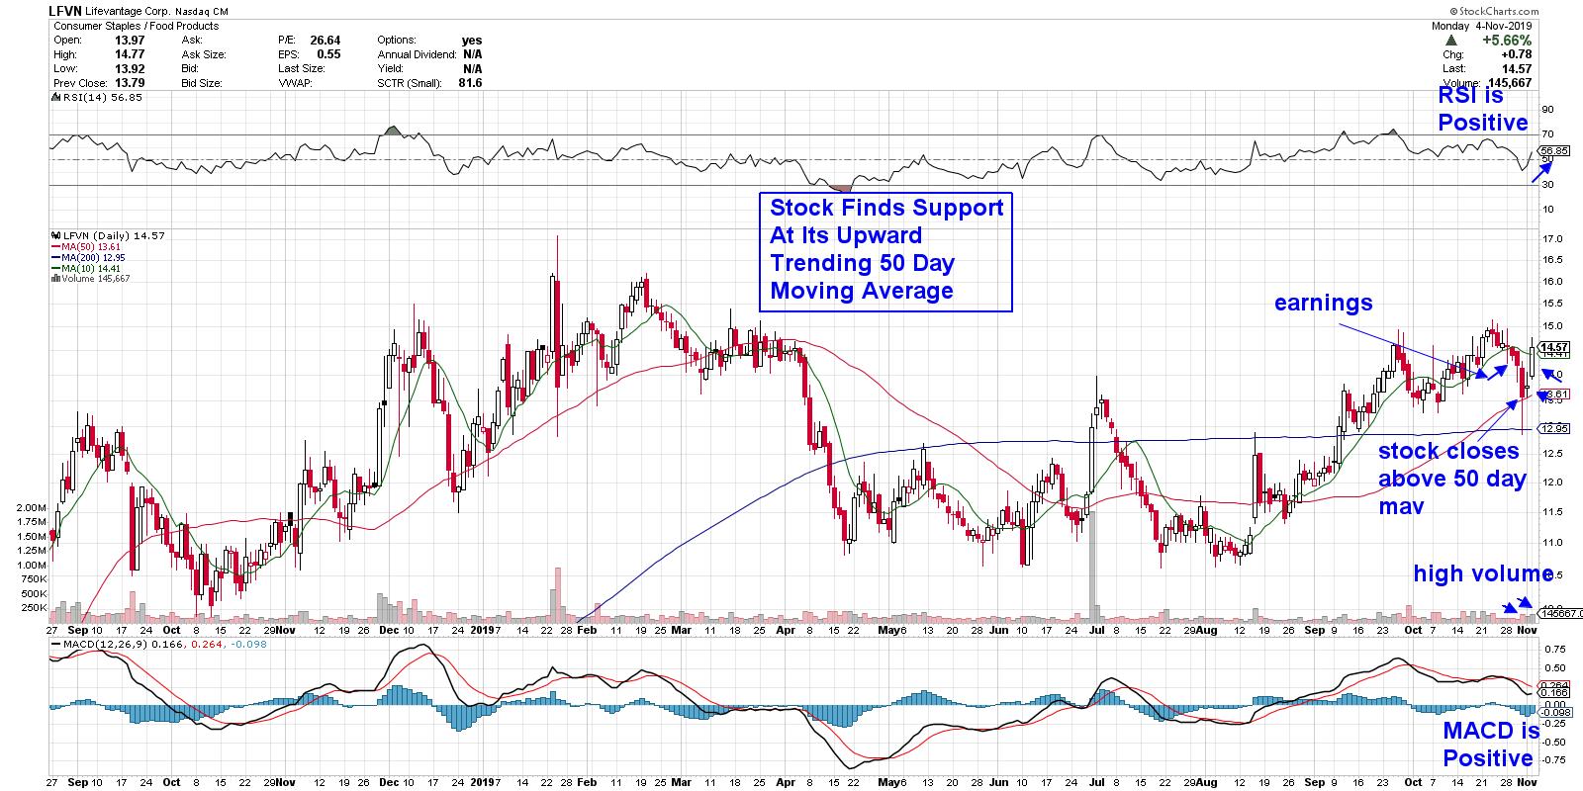Click the Volume bars legend icon
Screen dimensions: 1583x791
[53, 279]
